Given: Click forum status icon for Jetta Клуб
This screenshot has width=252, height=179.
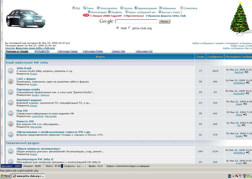Looking at the screenshot, I should pyautogui.click(x=11, y=71).
